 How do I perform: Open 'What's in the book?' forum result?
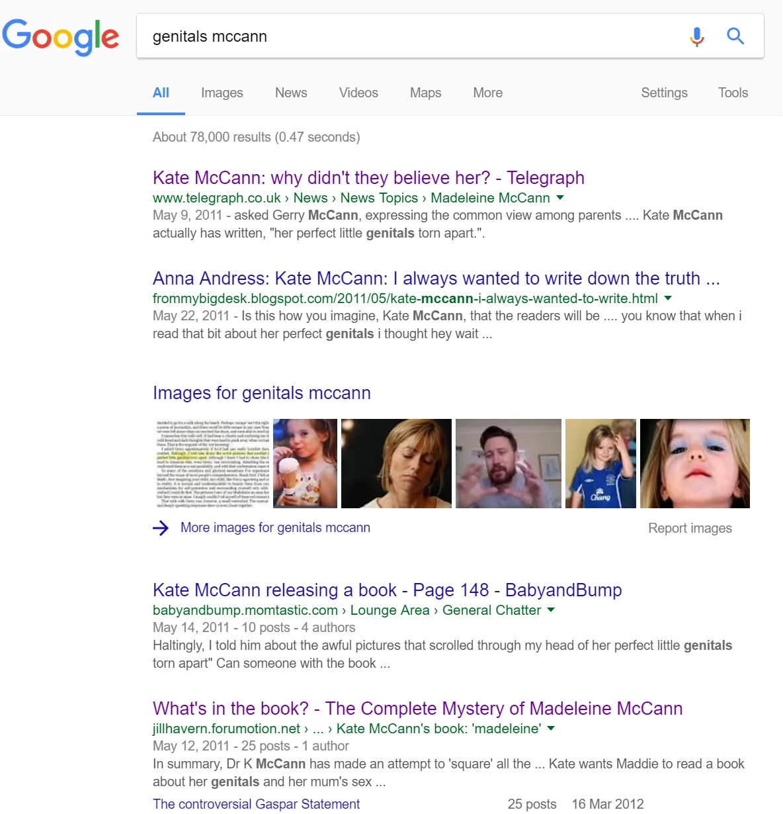[417, 708]
